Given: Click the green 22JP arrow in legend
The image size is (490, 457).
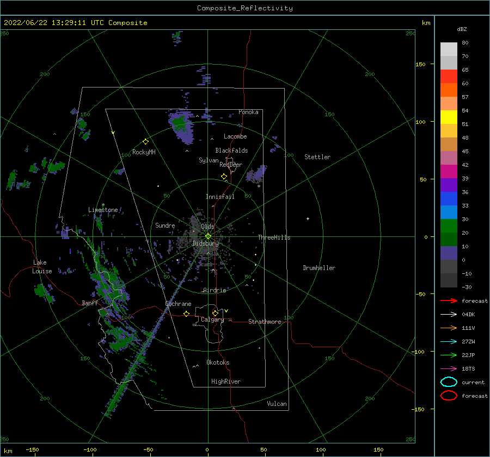Looking at the screenshot, I should tap(449, 355).
